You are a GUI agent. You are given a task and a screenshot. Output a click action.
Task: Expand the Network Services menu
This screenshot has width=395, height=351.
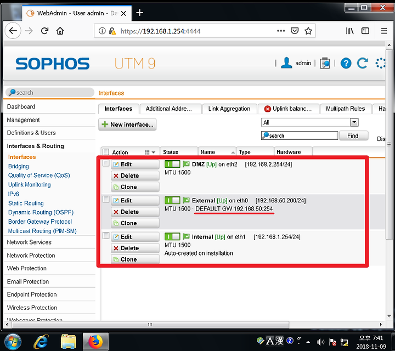[29, 242]
